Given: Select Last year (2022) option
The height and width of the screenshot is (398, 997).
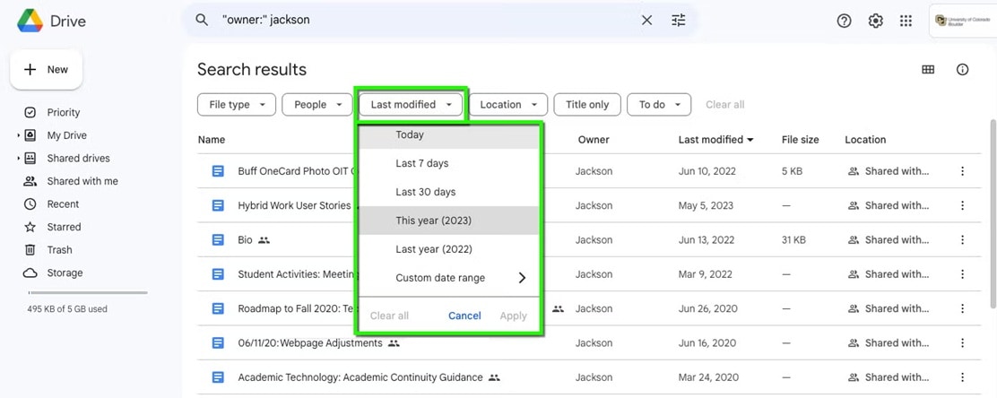Looking at the screenshot, I should pos(449,249).
